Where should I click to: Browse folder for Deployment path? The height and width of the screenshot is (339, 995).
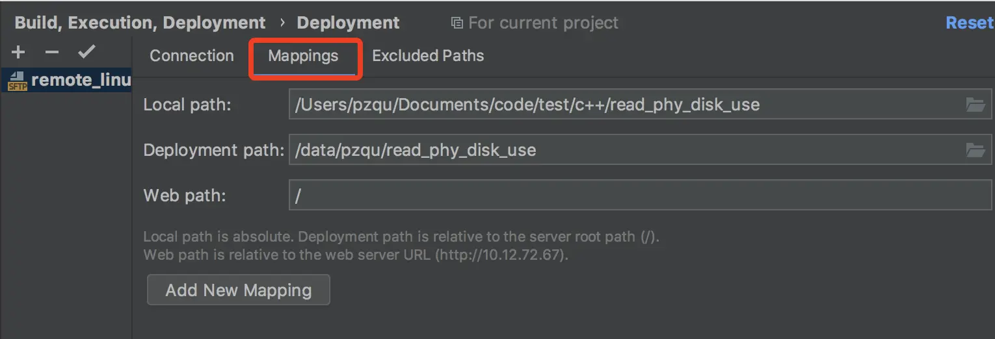[x=975, y=150]
